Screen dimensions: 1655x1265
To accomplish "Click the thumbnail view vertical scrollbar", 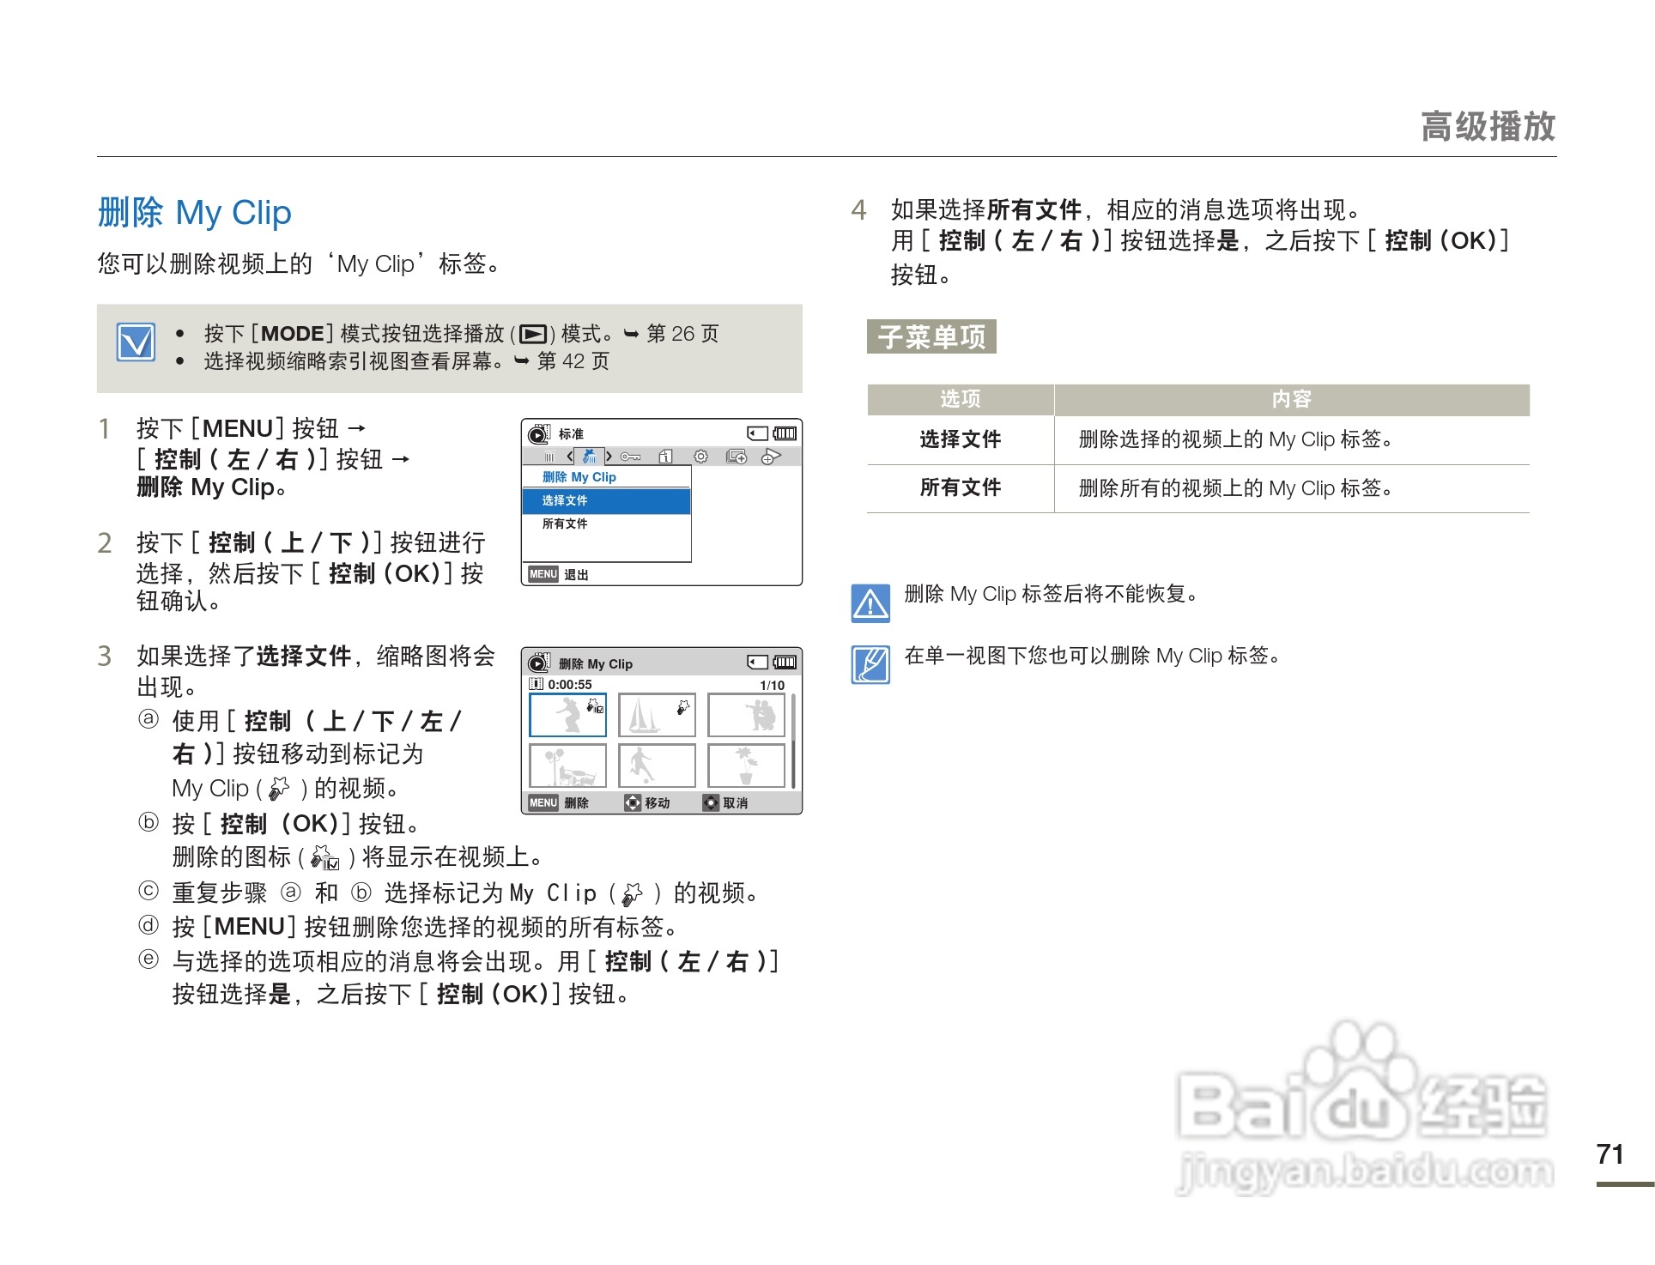I will coord(793,741).
